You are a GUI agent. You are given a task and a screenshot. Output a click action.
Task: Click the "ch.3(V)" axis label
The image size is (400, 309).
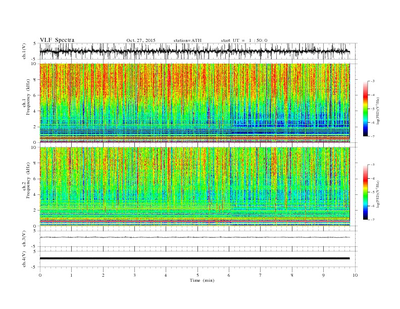24,239
